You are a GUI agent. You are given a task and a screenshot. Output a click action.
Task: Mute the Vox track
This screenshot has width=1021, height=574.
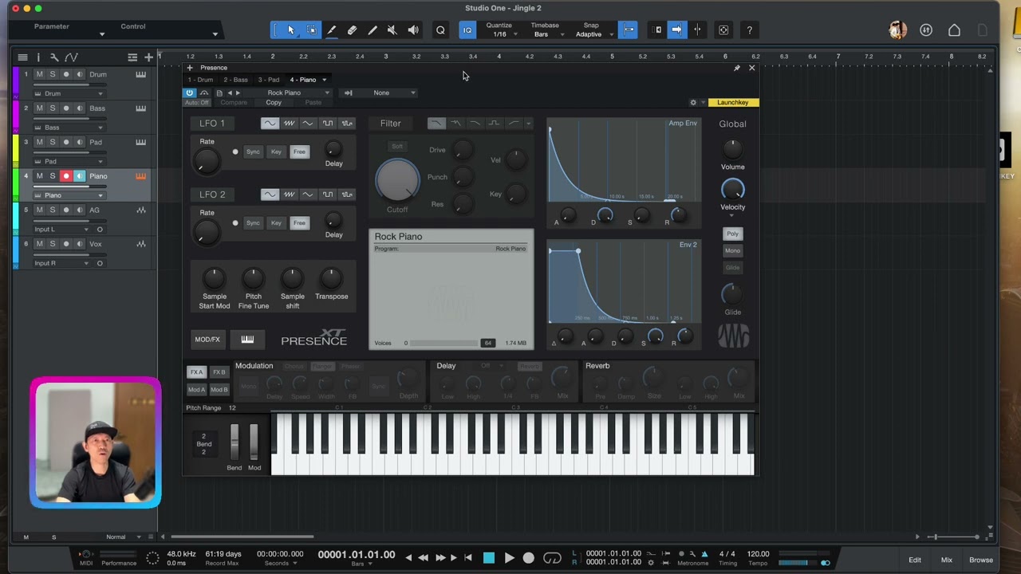click(40, 244)
